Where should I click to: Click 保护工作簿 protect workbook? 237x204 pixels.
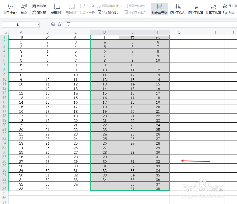click(x=195, y=9)
